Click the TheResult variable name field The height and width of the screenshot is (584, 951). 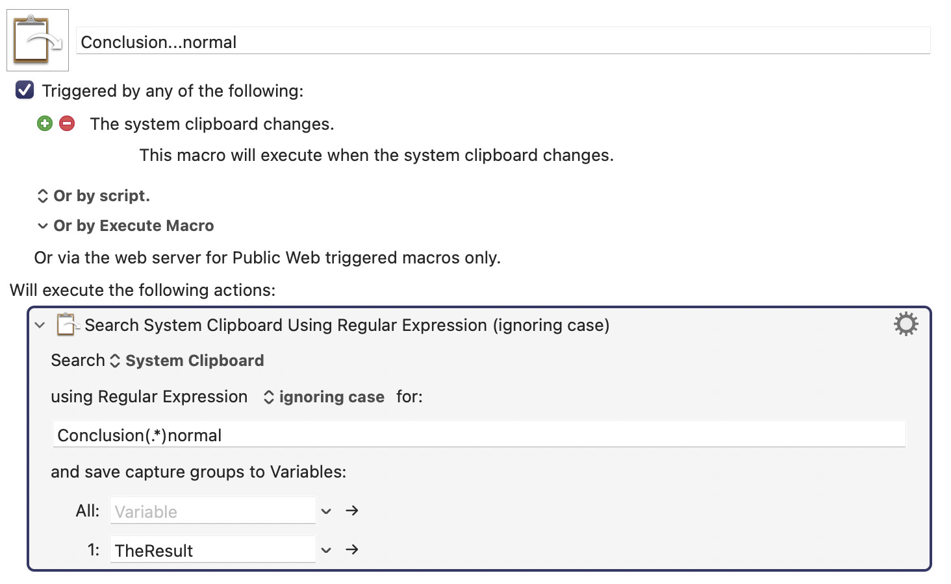coord(213,550)
